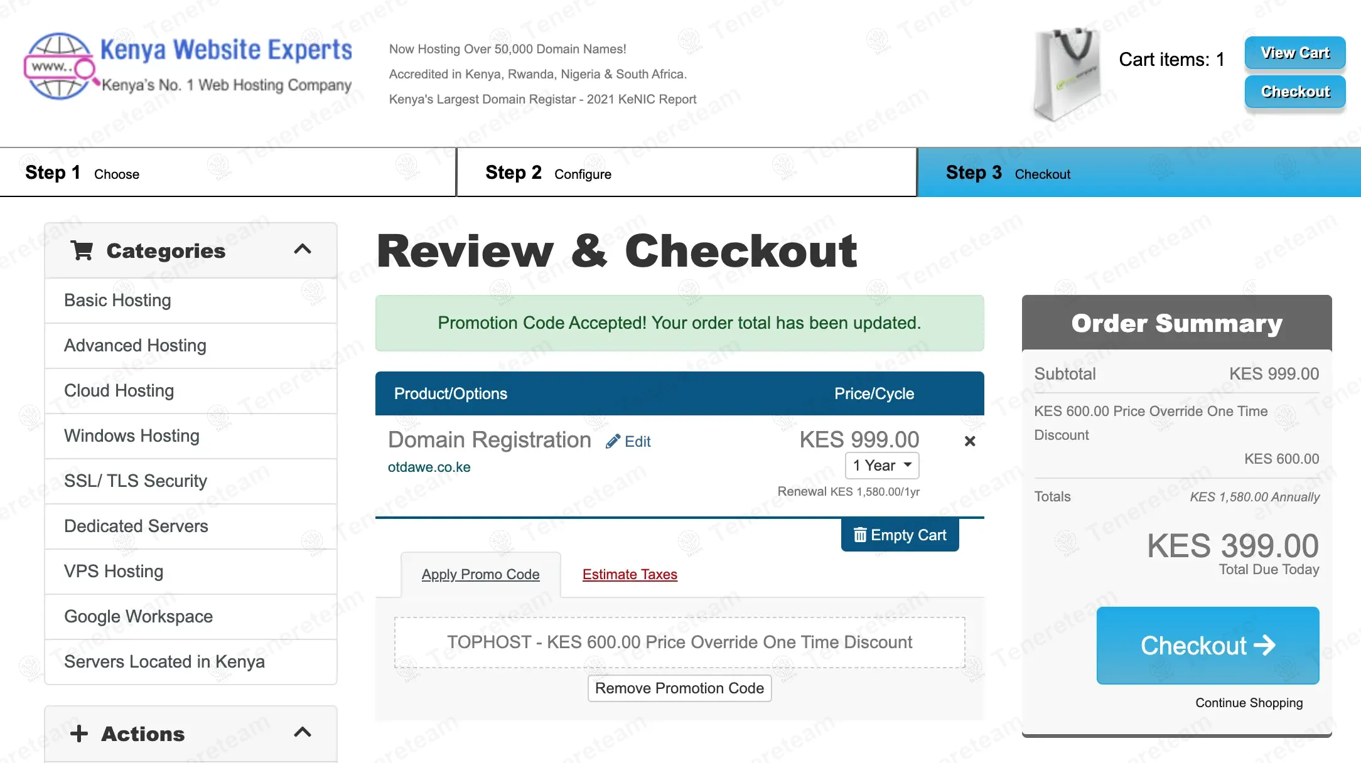Open Google Workspace category

pyautogui.click(x=191, y=617)
